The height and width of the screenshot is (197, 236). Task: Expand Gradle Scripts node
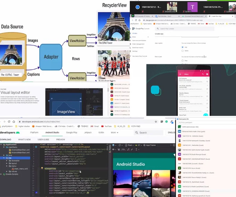pyautogui.click(x=1, y=174)
